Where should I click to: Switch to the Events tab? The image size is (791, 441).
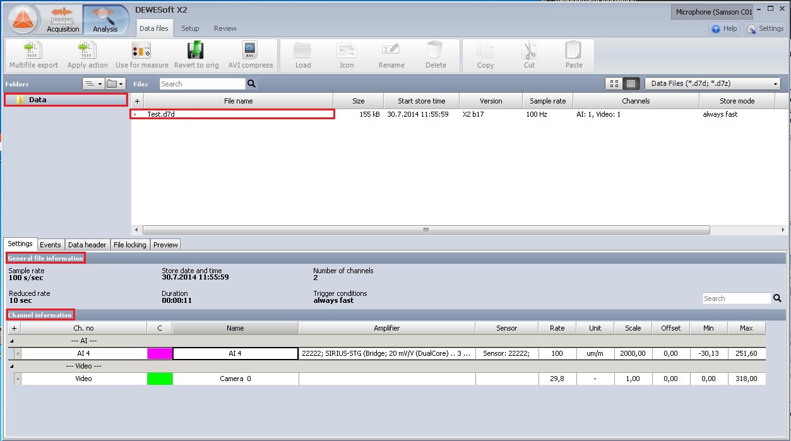pyautogui.click(x=51, y=245)
